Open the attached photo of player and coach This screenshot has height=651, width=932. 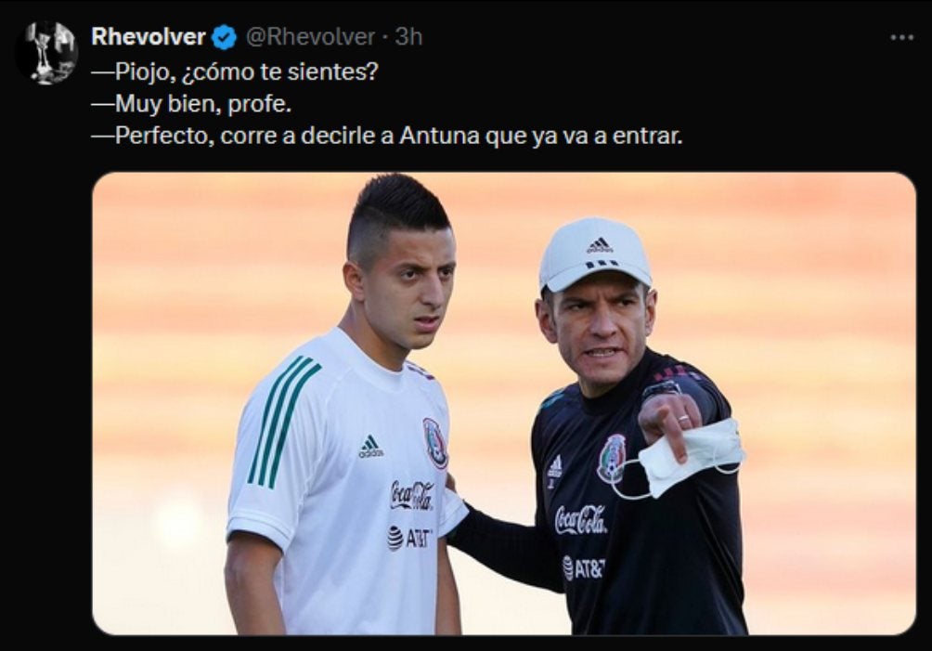click(x=504, y=404)
